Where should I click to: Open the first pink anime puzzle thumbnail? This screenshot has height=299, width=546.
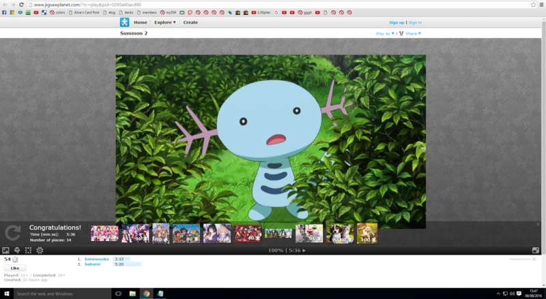pyautogui.click(x=104, y=234)
